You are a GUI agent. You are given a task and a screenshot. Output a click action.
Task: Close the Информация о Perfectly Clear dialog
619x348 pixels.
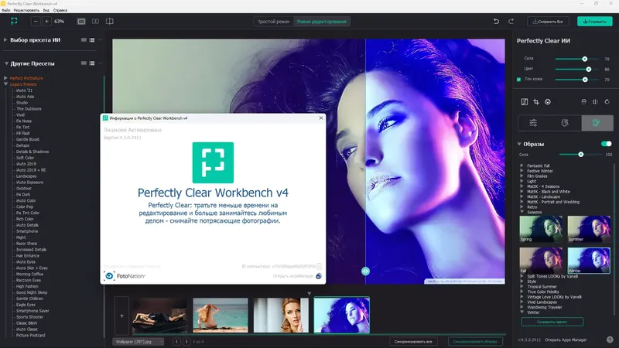321,118
